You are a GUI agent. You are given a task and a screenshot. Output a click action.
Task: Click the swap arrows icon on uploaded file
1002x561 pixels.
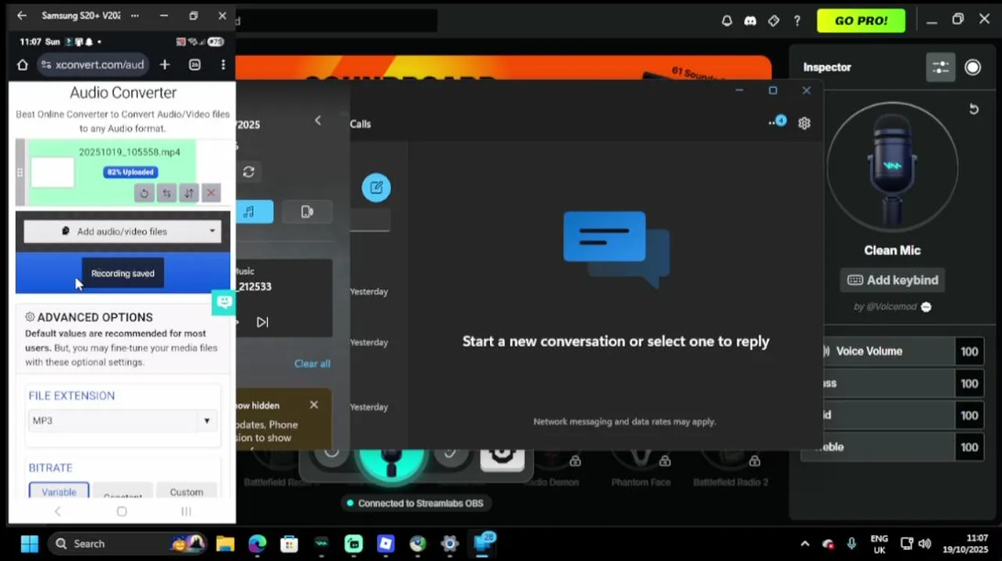166,192
